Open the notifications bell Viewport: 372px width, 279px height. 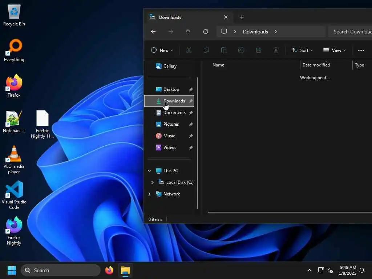pos(362,270)
